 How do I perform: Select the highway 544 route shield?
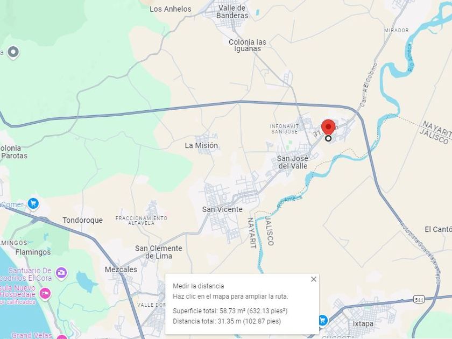(419, 300)
